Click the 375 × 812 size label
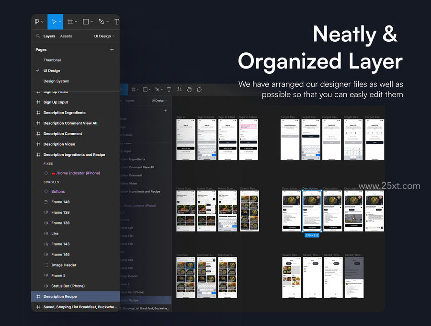 pyautogui.click(x=312, y=235)
